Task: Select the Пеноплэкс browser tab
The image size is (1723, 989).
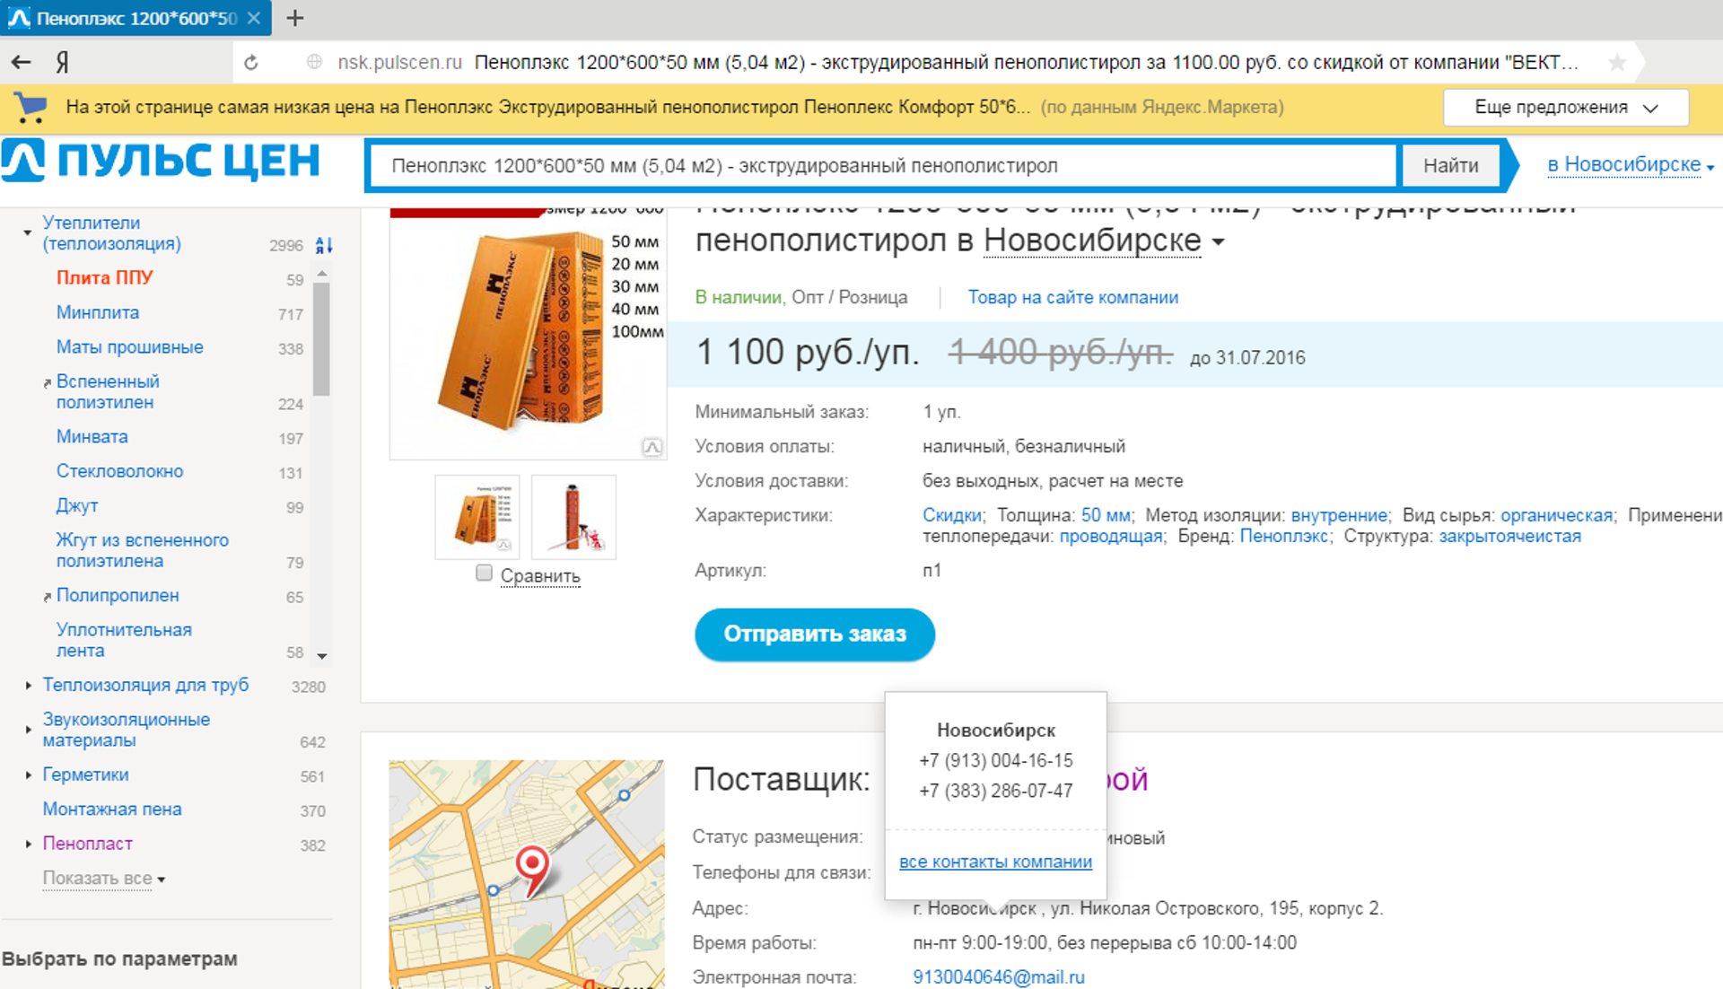Action: (x=135, y=18)
